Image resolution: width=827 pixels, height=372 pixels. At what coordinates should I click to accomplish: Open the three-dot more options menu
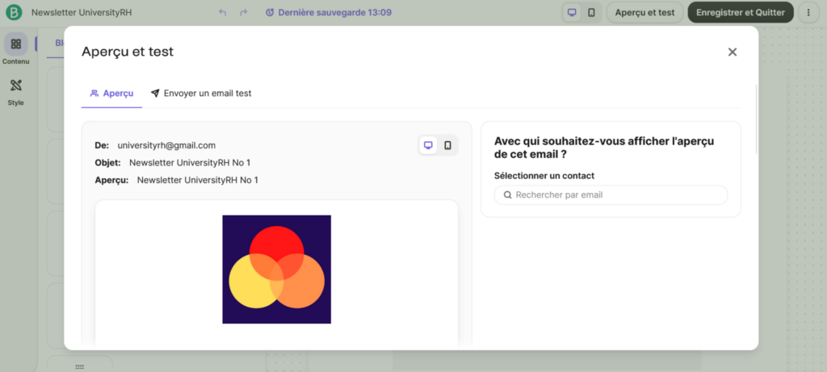coord(809,13)
